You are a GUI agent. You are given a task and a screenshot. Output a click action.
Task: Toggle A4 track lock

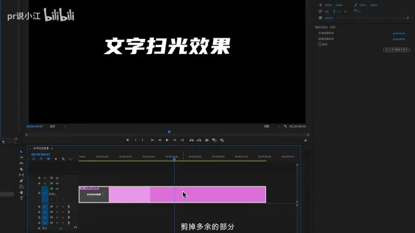click(x=39, y=223)
